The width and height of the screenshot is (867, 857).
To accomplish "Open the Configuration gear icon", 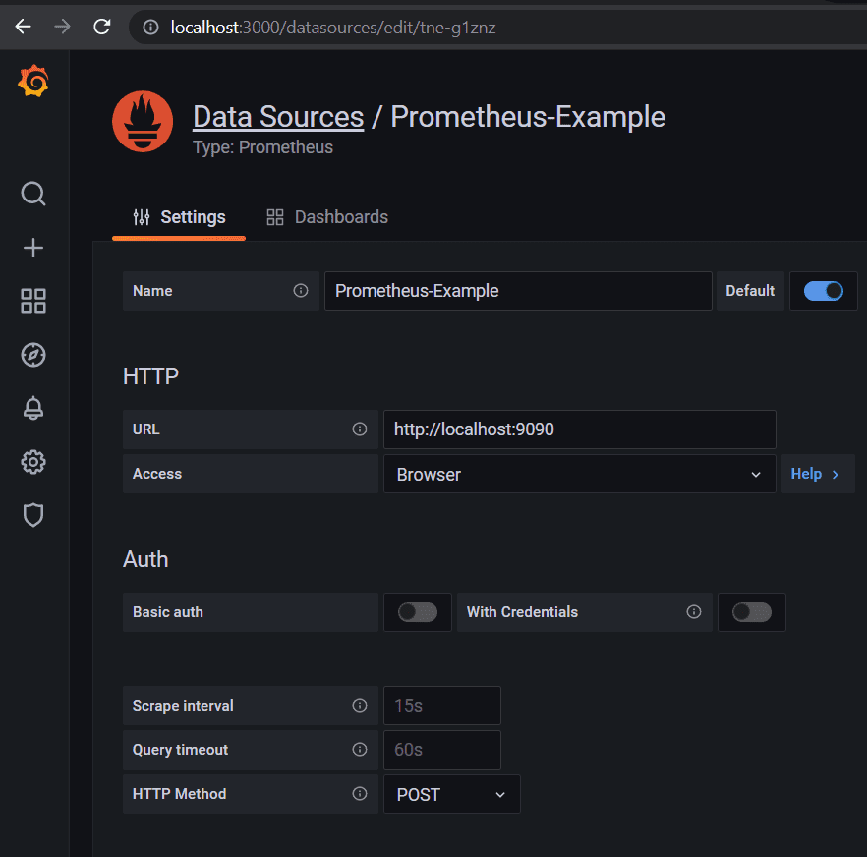I will point(33,462).
